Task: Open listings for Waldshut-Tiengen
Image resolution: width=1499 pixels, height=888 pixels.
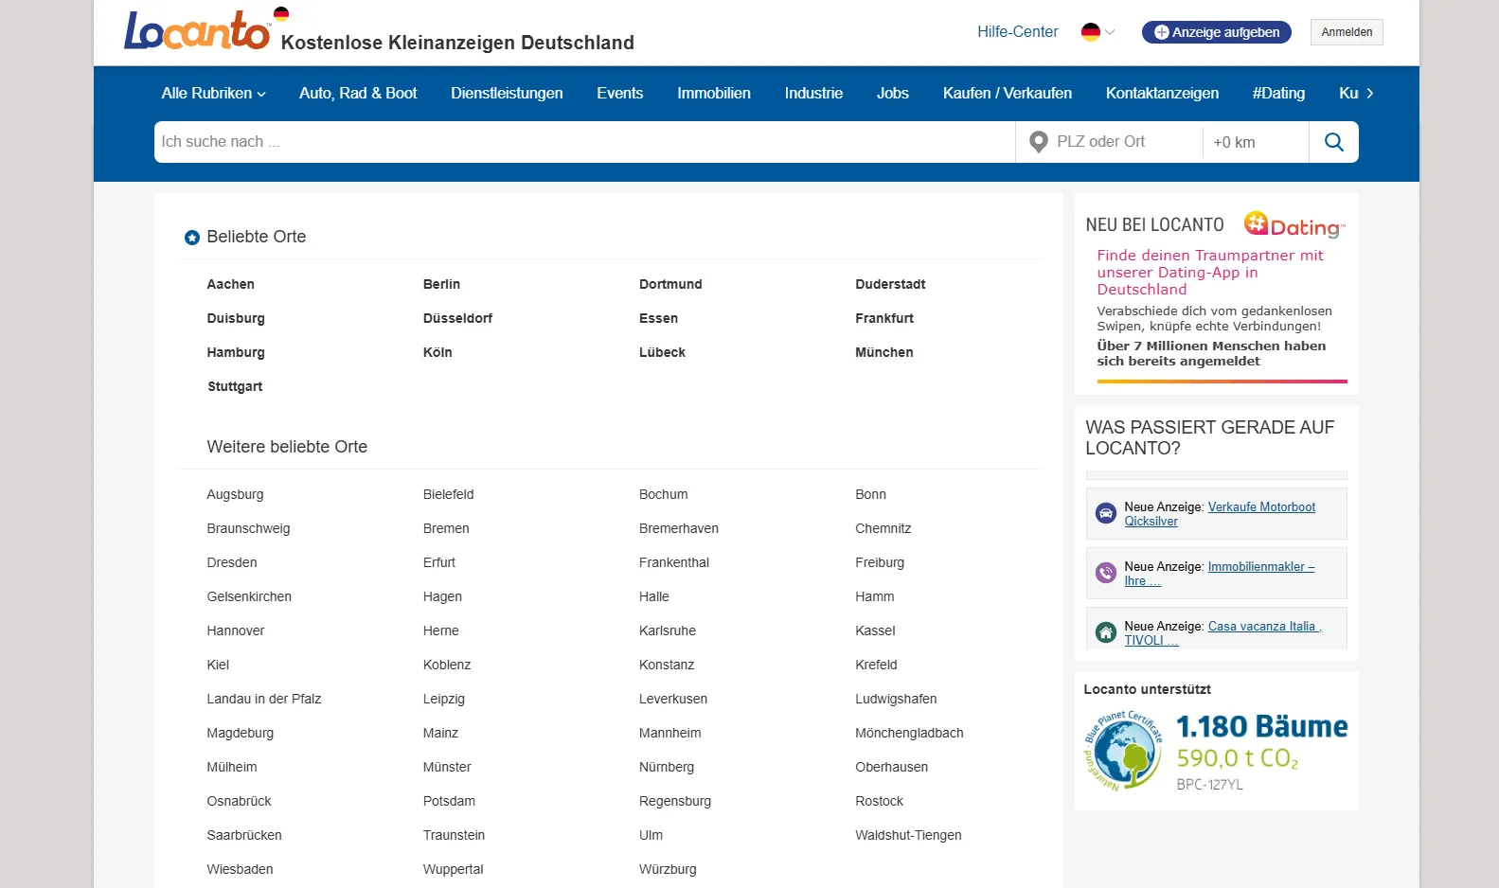Action: 908,835
